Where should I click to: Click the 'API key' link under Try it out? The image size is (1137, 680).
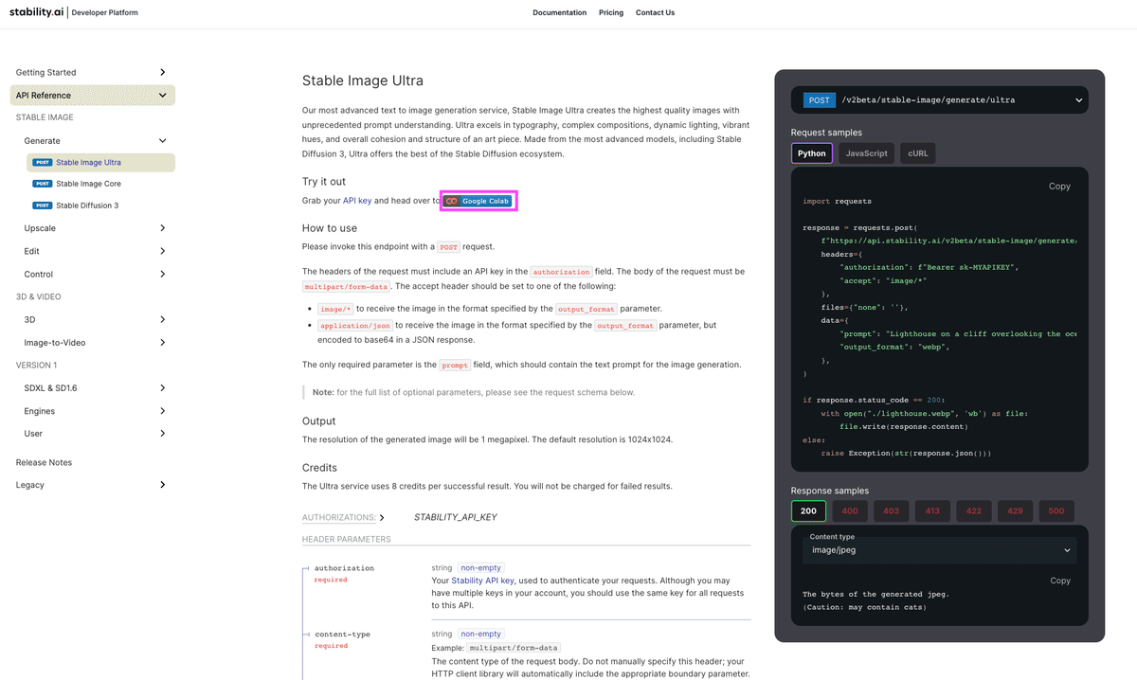coord(357,201)
